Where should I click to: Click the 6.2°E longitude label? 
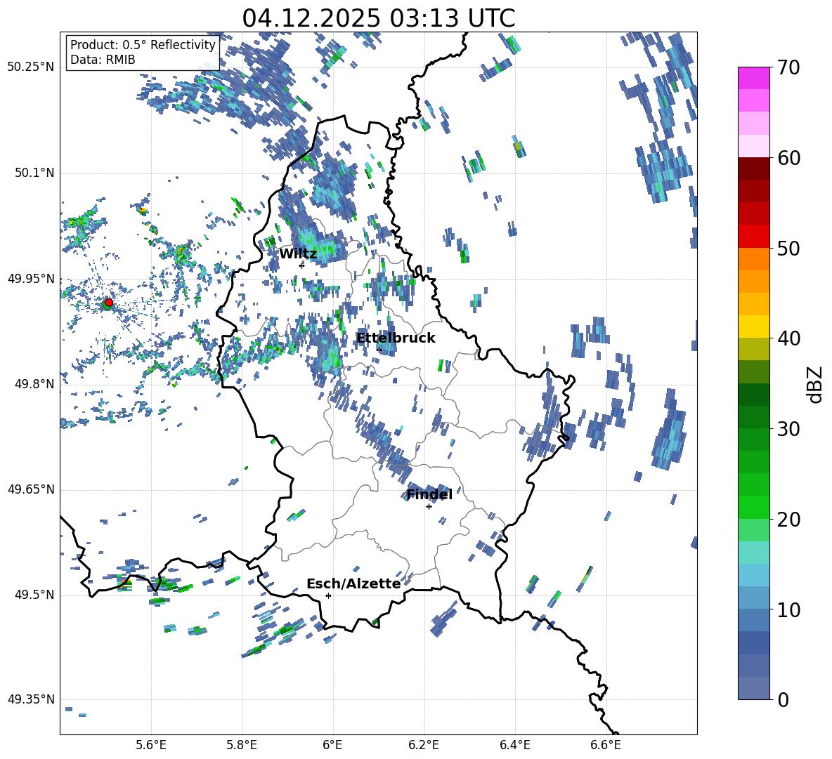[424, 745]
